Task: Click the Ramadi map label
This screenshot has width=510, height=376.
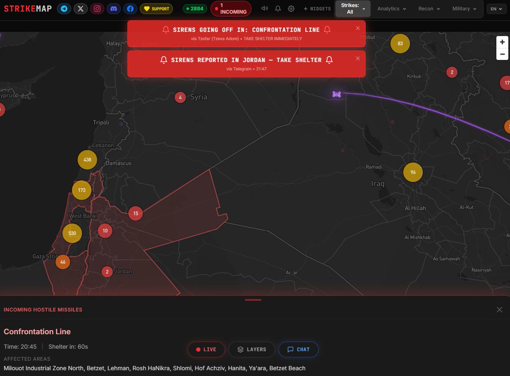Action: (374, 167)
